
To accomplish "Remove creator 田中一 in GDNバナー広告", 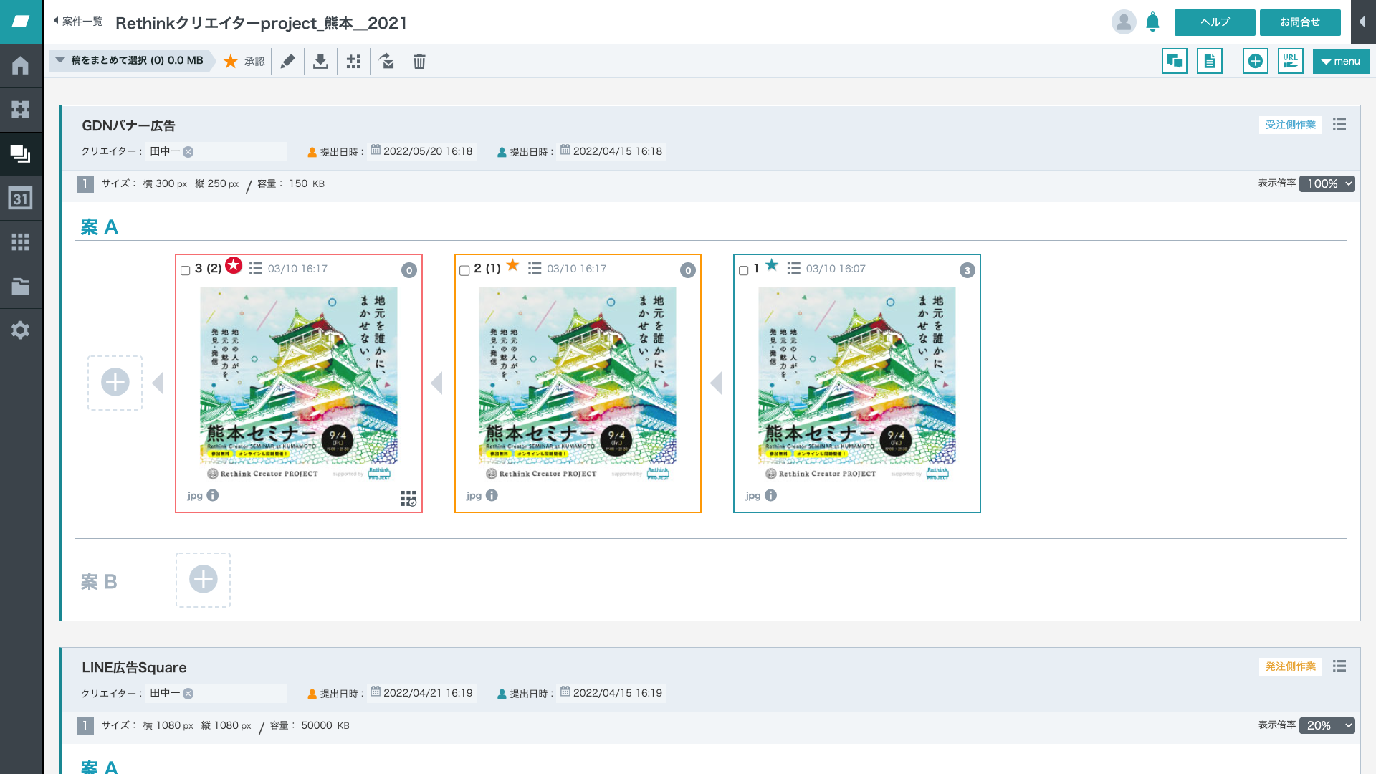I will [x=188, y=152].
